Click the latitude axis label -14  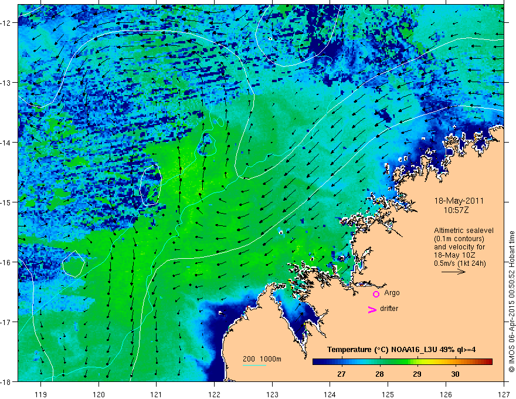click(x=6, y=143)
